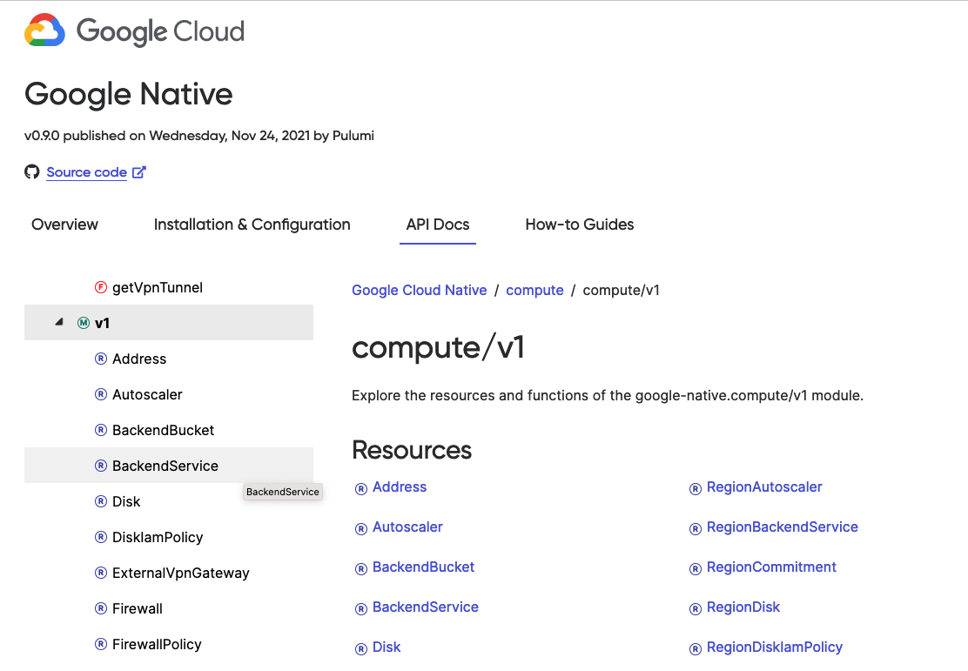Viewport: 968px width, 671px height.
Task: Open the How-to Guides tab
Action: tap(579, 225)
